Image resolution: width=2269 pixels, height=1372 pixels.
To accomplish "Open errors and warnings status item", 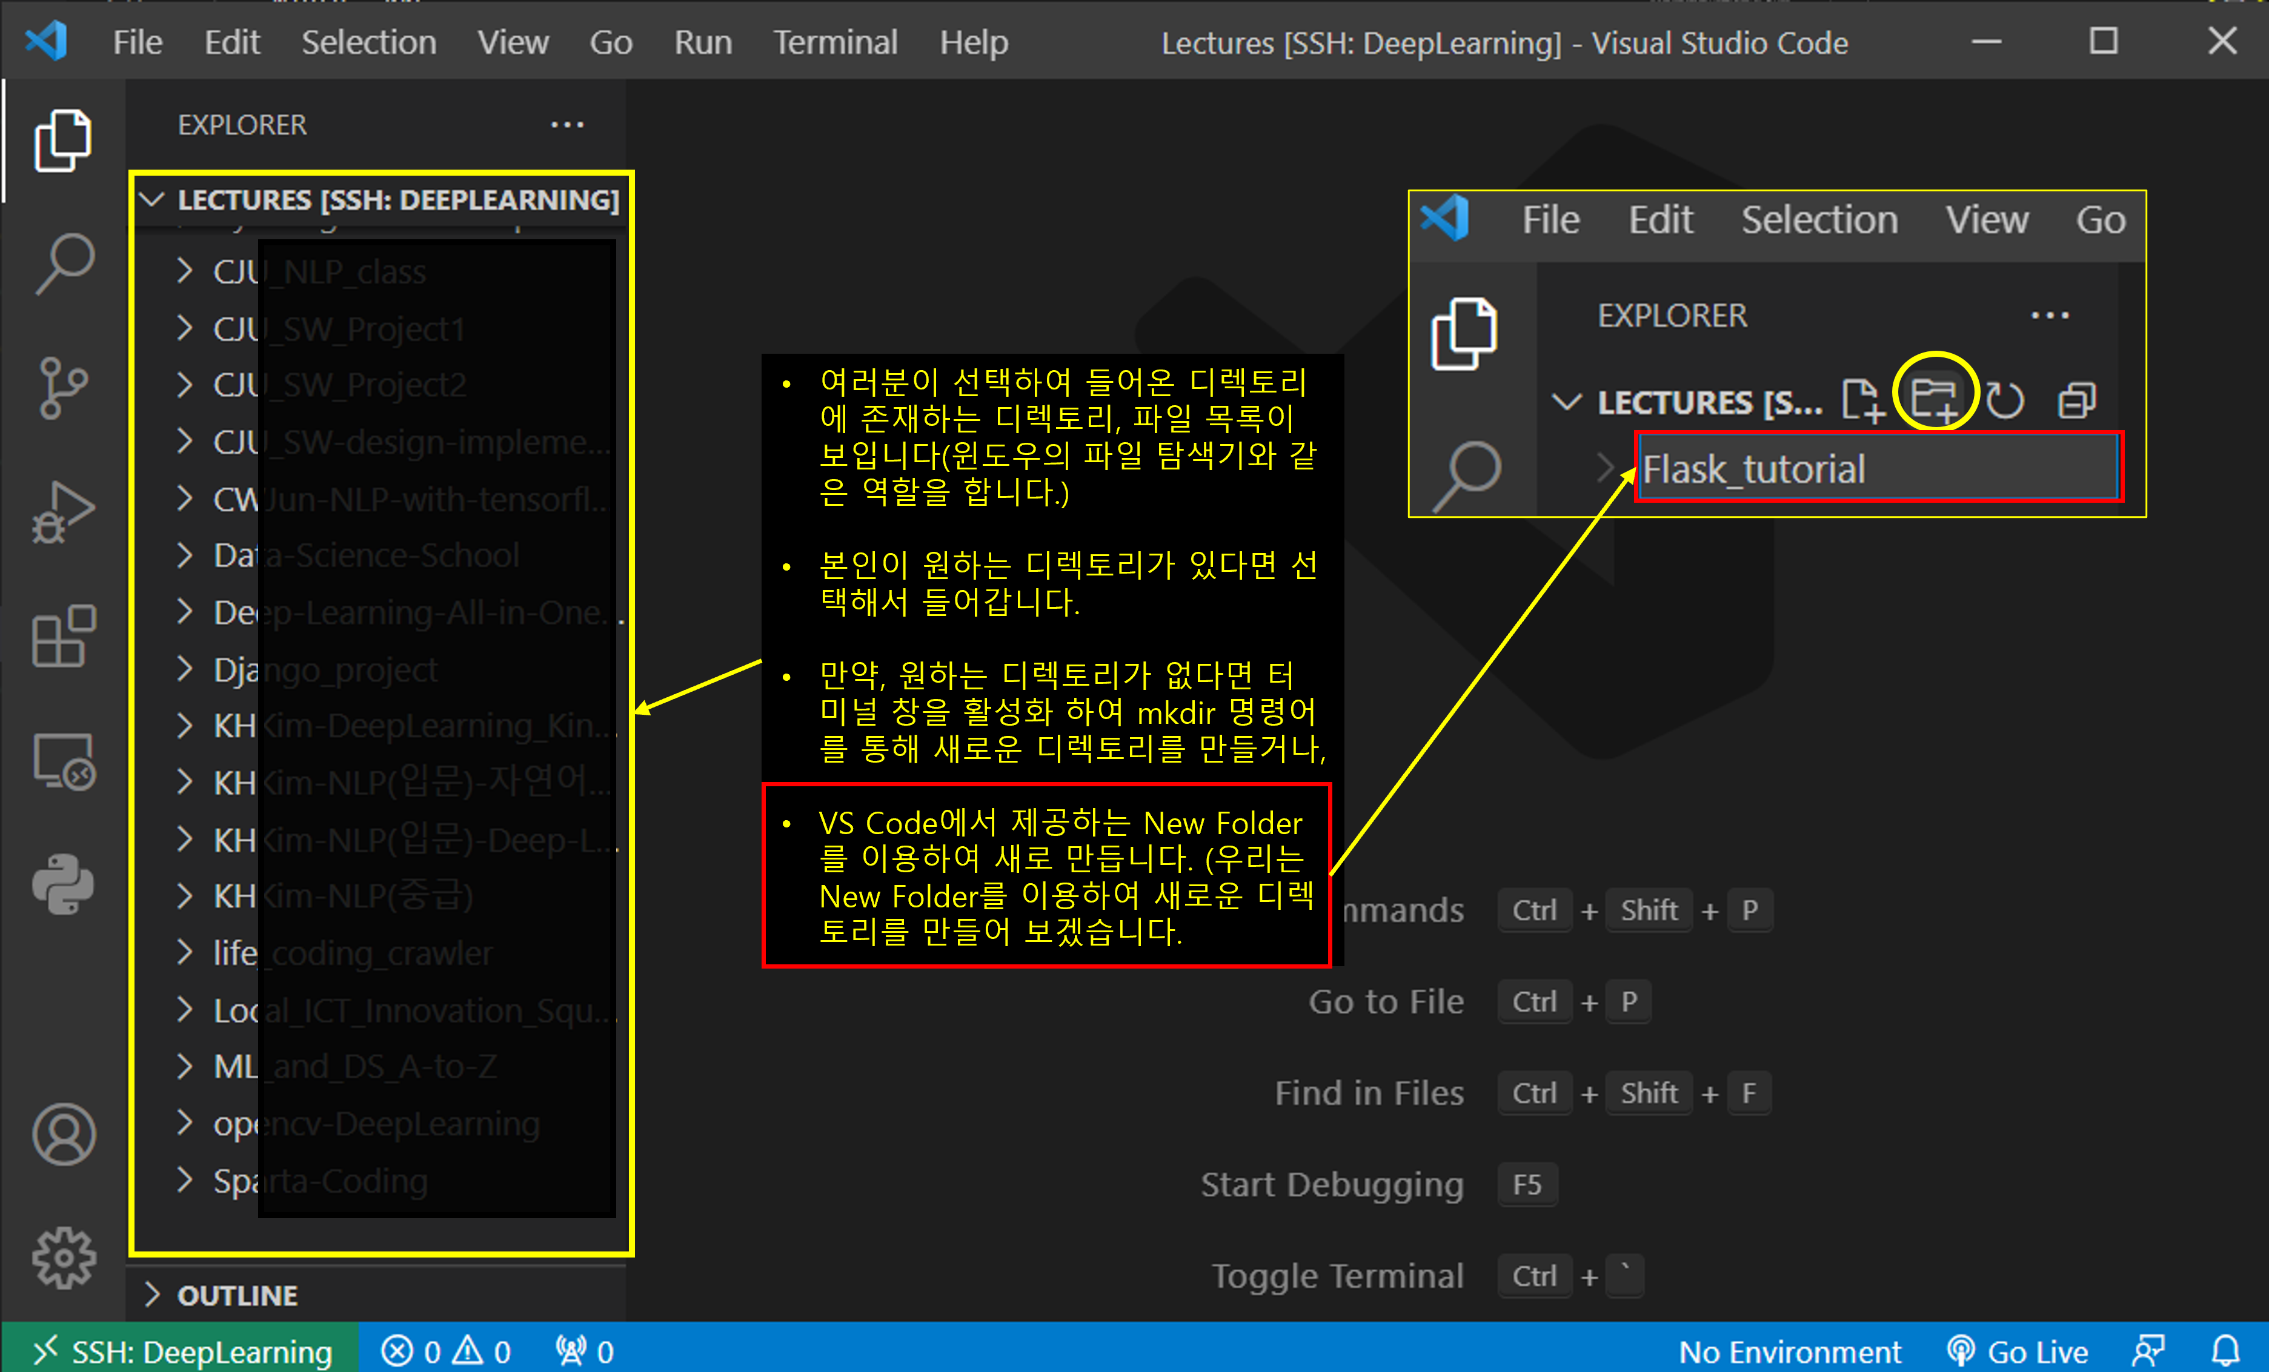I will (x=447, y=1351).
